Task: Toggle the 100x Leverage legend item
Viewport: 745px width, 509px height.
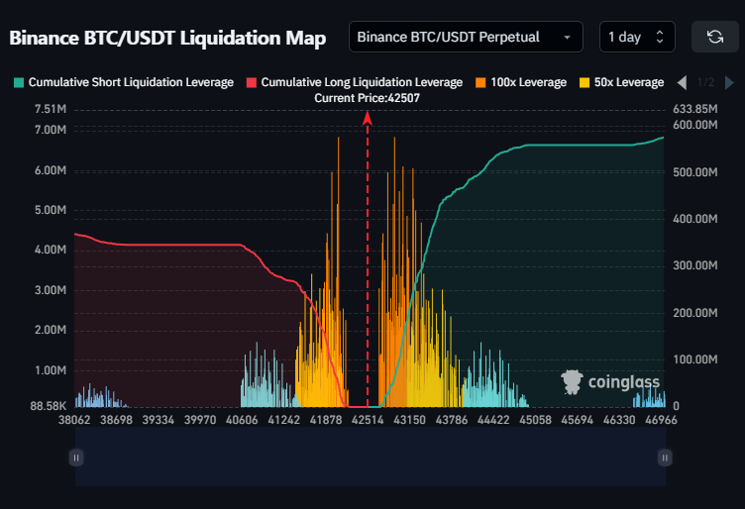Action: (x=521, y=82)
